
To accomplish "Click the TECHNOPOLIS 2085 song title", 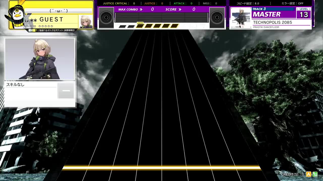I will pyautogui.click(x=273, y=22).
